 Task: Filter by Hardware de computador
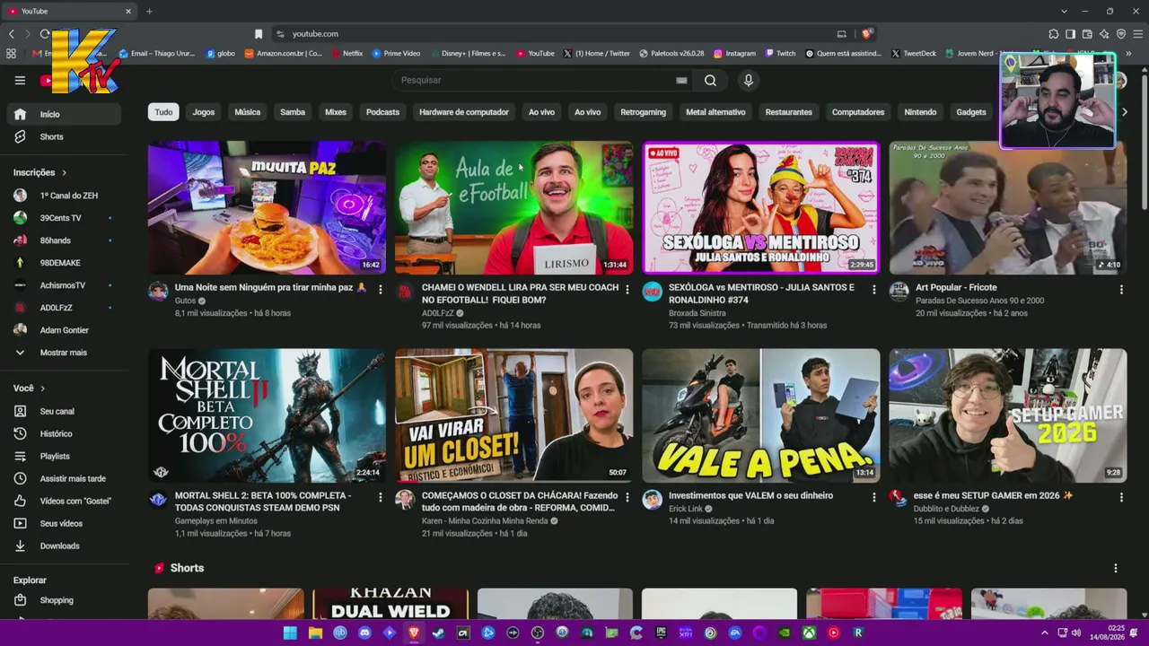pos(464,112)
